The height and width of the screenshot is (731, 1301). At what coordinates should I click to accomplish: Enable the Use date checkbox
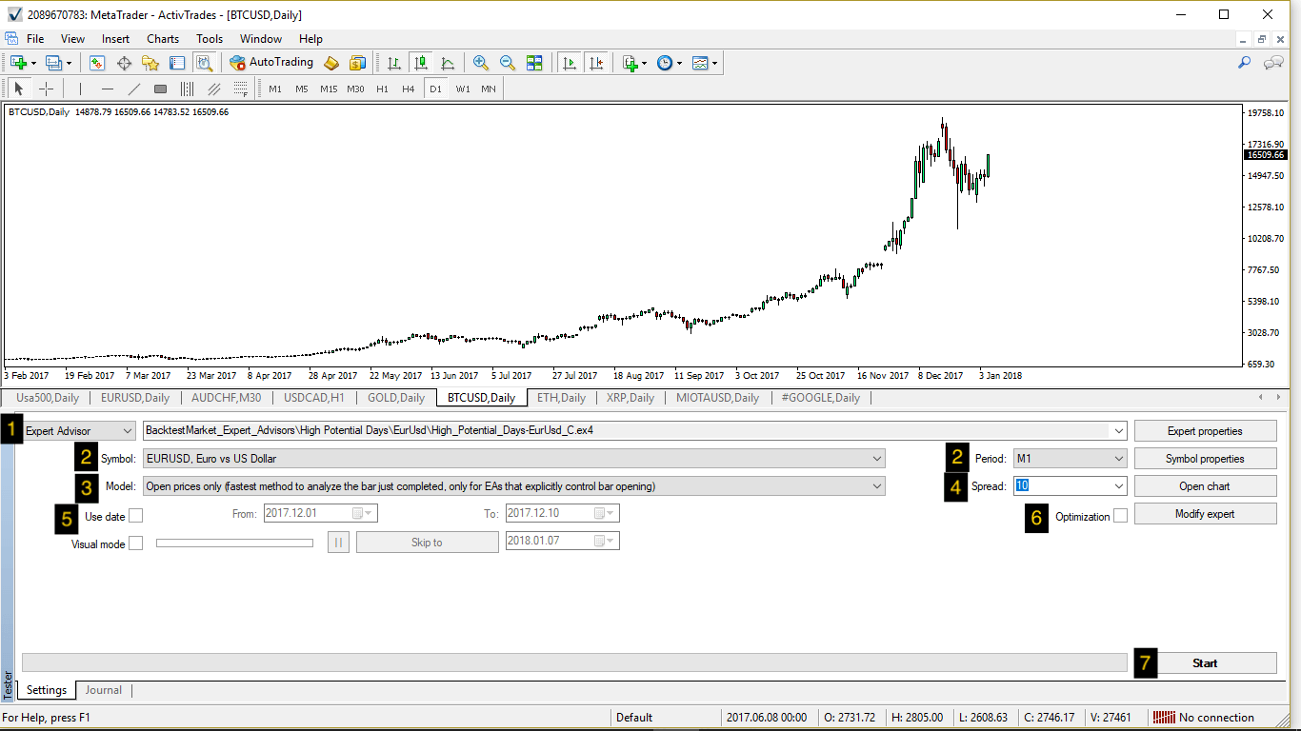(x=135, y=516)
